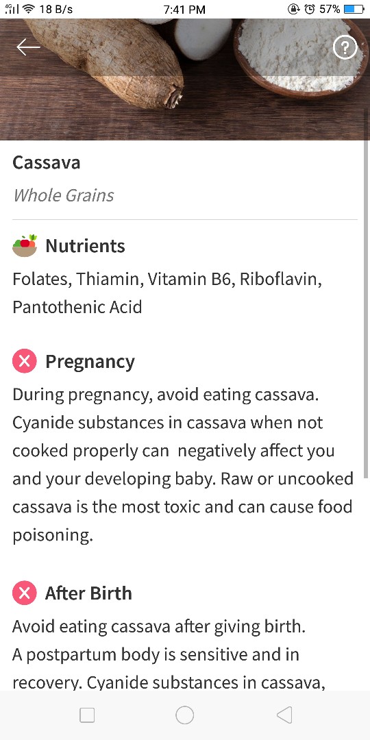
Task: Click the Nutrients food bowl icon
Action: pos(25,246)
